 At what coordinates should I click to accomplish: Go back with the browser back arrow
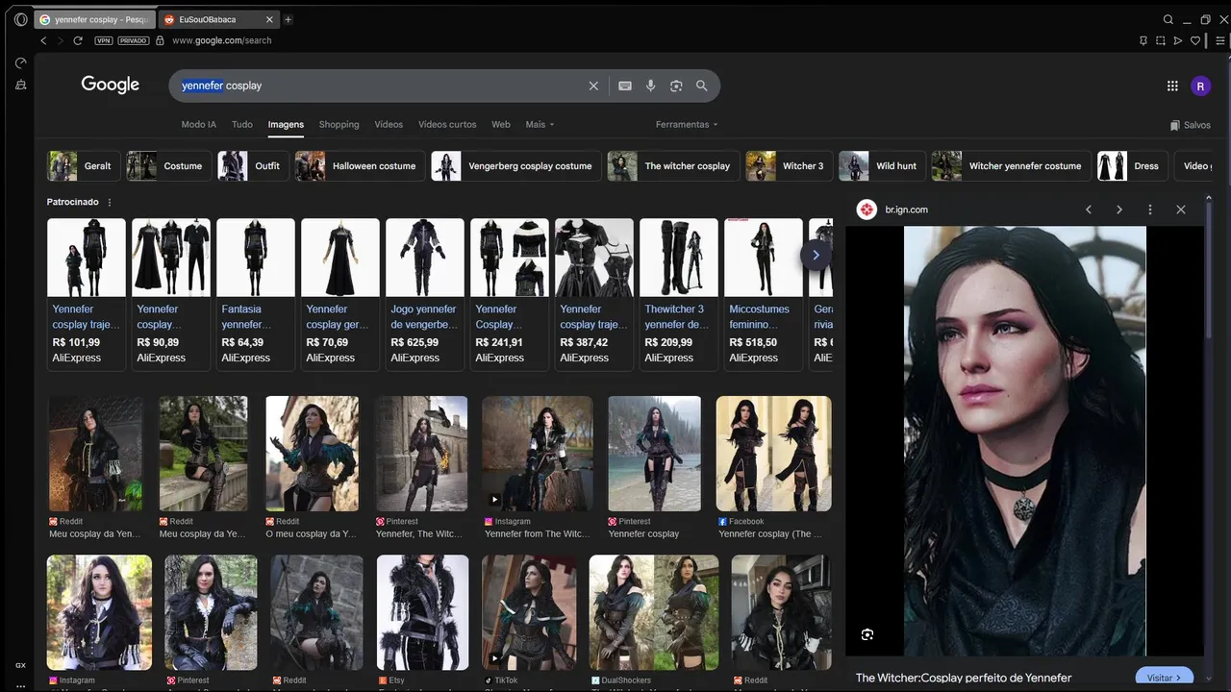point(43,40)
